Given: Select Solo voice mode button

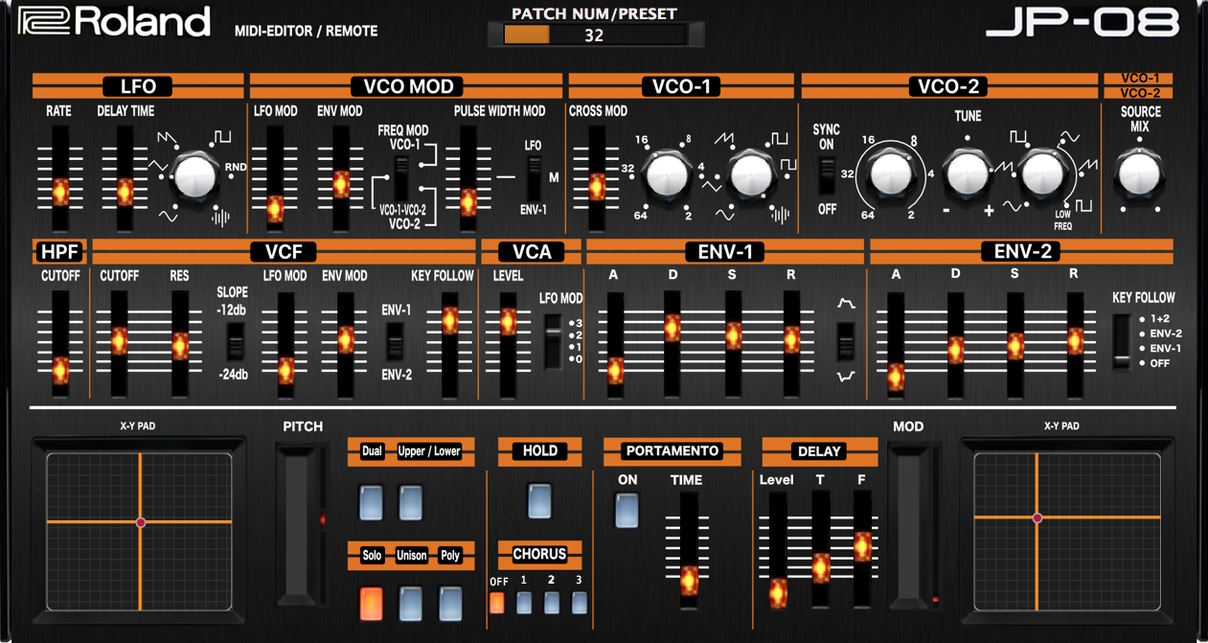Looking at the screenshot, I should coord(371,604).
